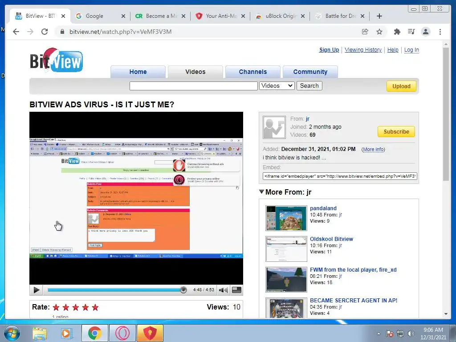Image resolution: width=456 pixels, height=342 pixels.
Task: Click the Action Center flag tray icon
Action: tap(389, 334)
